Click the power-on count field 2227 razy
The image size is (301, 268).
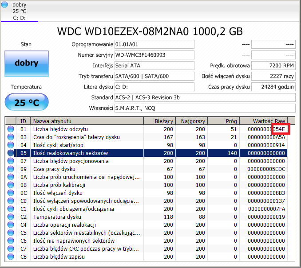point(273,76)
